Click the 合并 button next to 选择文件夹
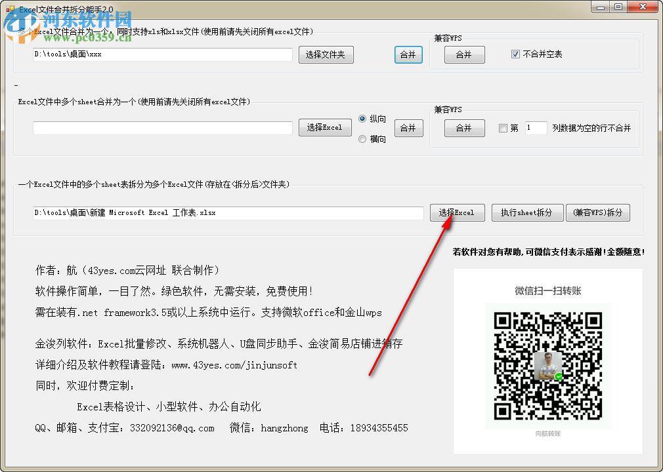This screenshot has height=472, width=663. [x=408, y=54]
